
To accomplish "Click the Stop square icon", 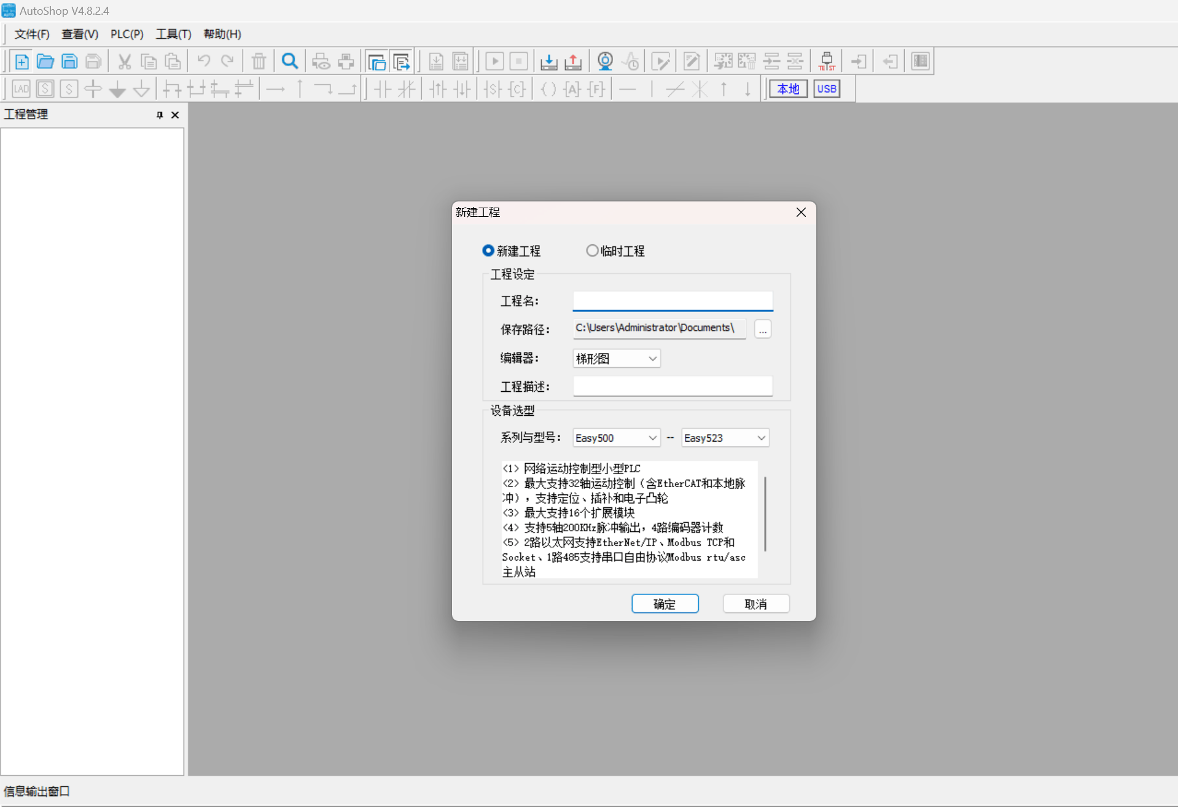I will pyautogui.click(x=519, y=61).
